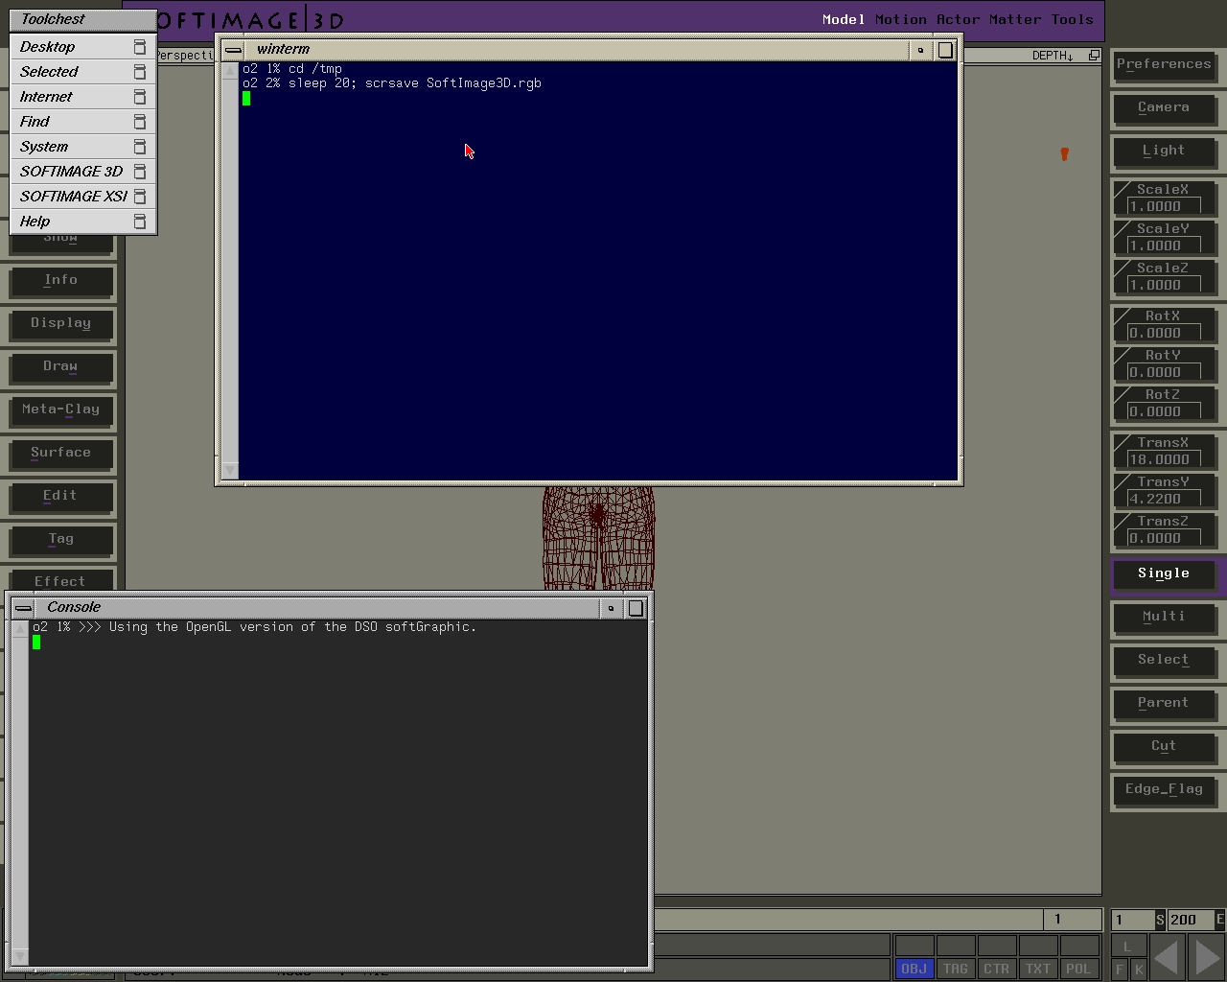Screen dimensions: 1227x982
Task: Toggle POL selection mode
Action: pos(1078,969)
